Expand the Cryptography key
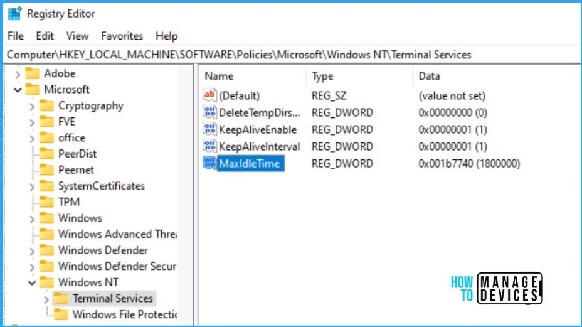 coord(32,106)
